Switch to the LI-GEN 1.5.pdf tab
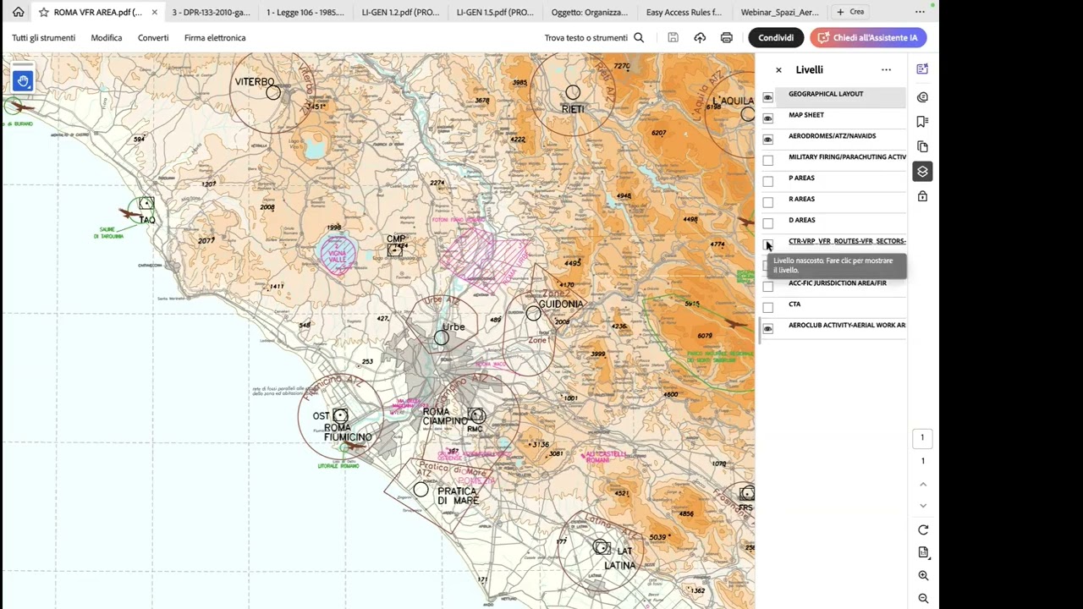The width and height of the screenshot is (1083, 609). pyautogui.click(x=495, y=12)
